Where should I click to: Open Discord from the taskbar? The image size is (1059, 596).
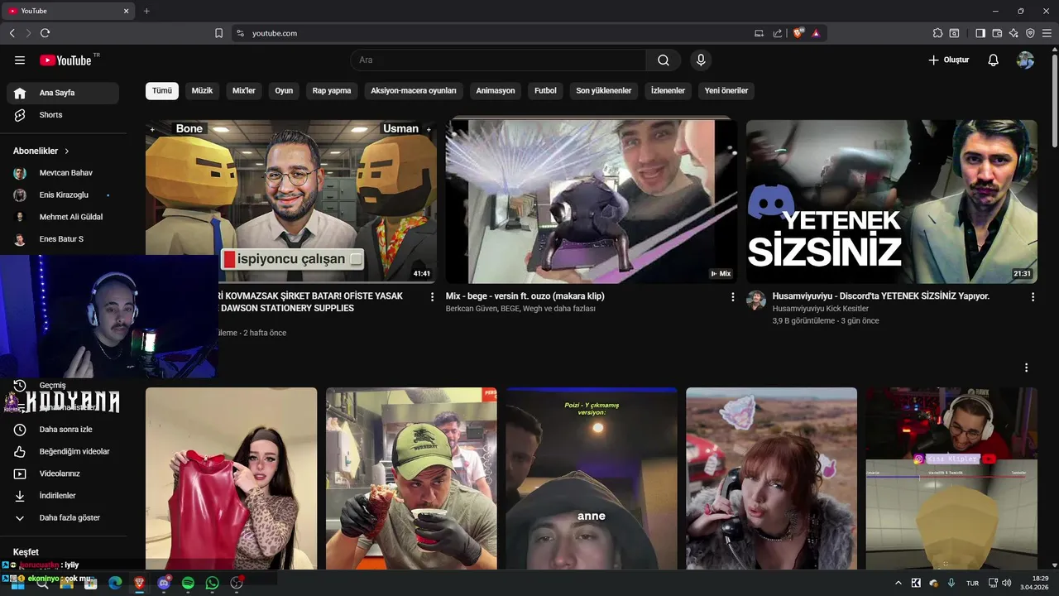(164, 583)
